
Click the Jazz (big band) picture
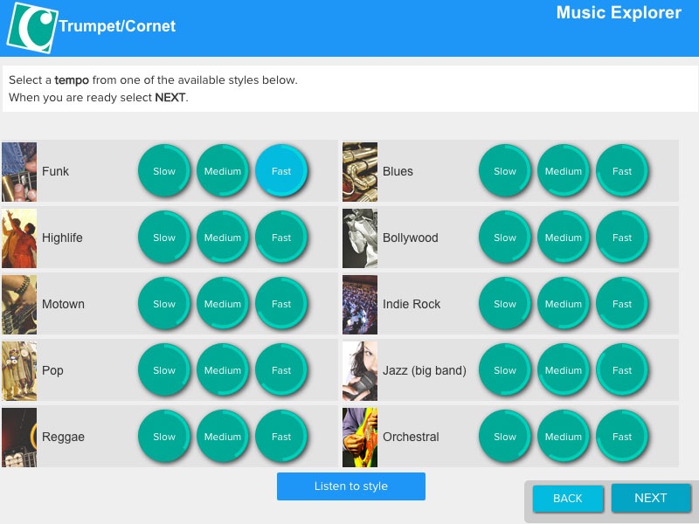pos(360,371)
